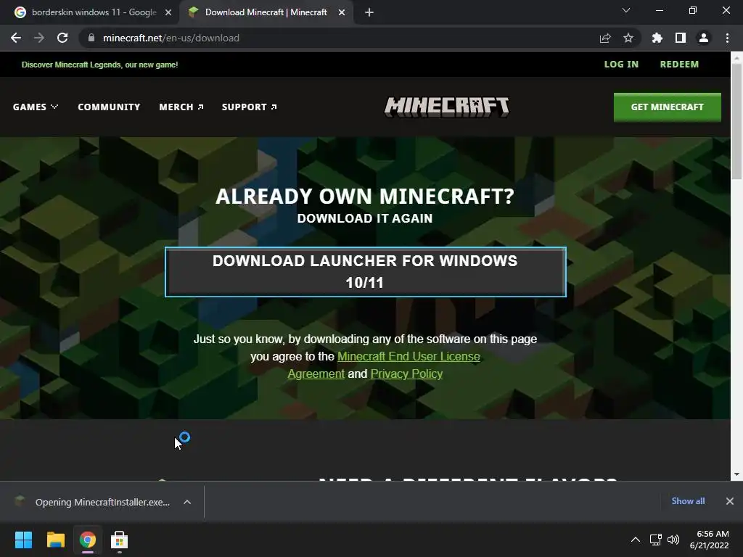Open Microsoft Store from the taskbar
Viewport: 743px width, 557px height.
[x=120, y=540]
